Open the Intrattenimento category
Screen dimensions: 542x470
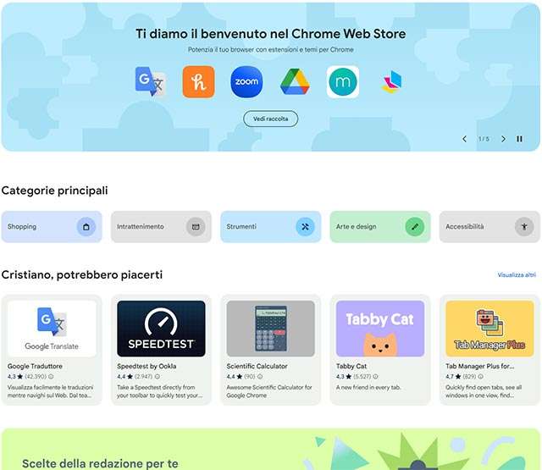click(161, 227)
